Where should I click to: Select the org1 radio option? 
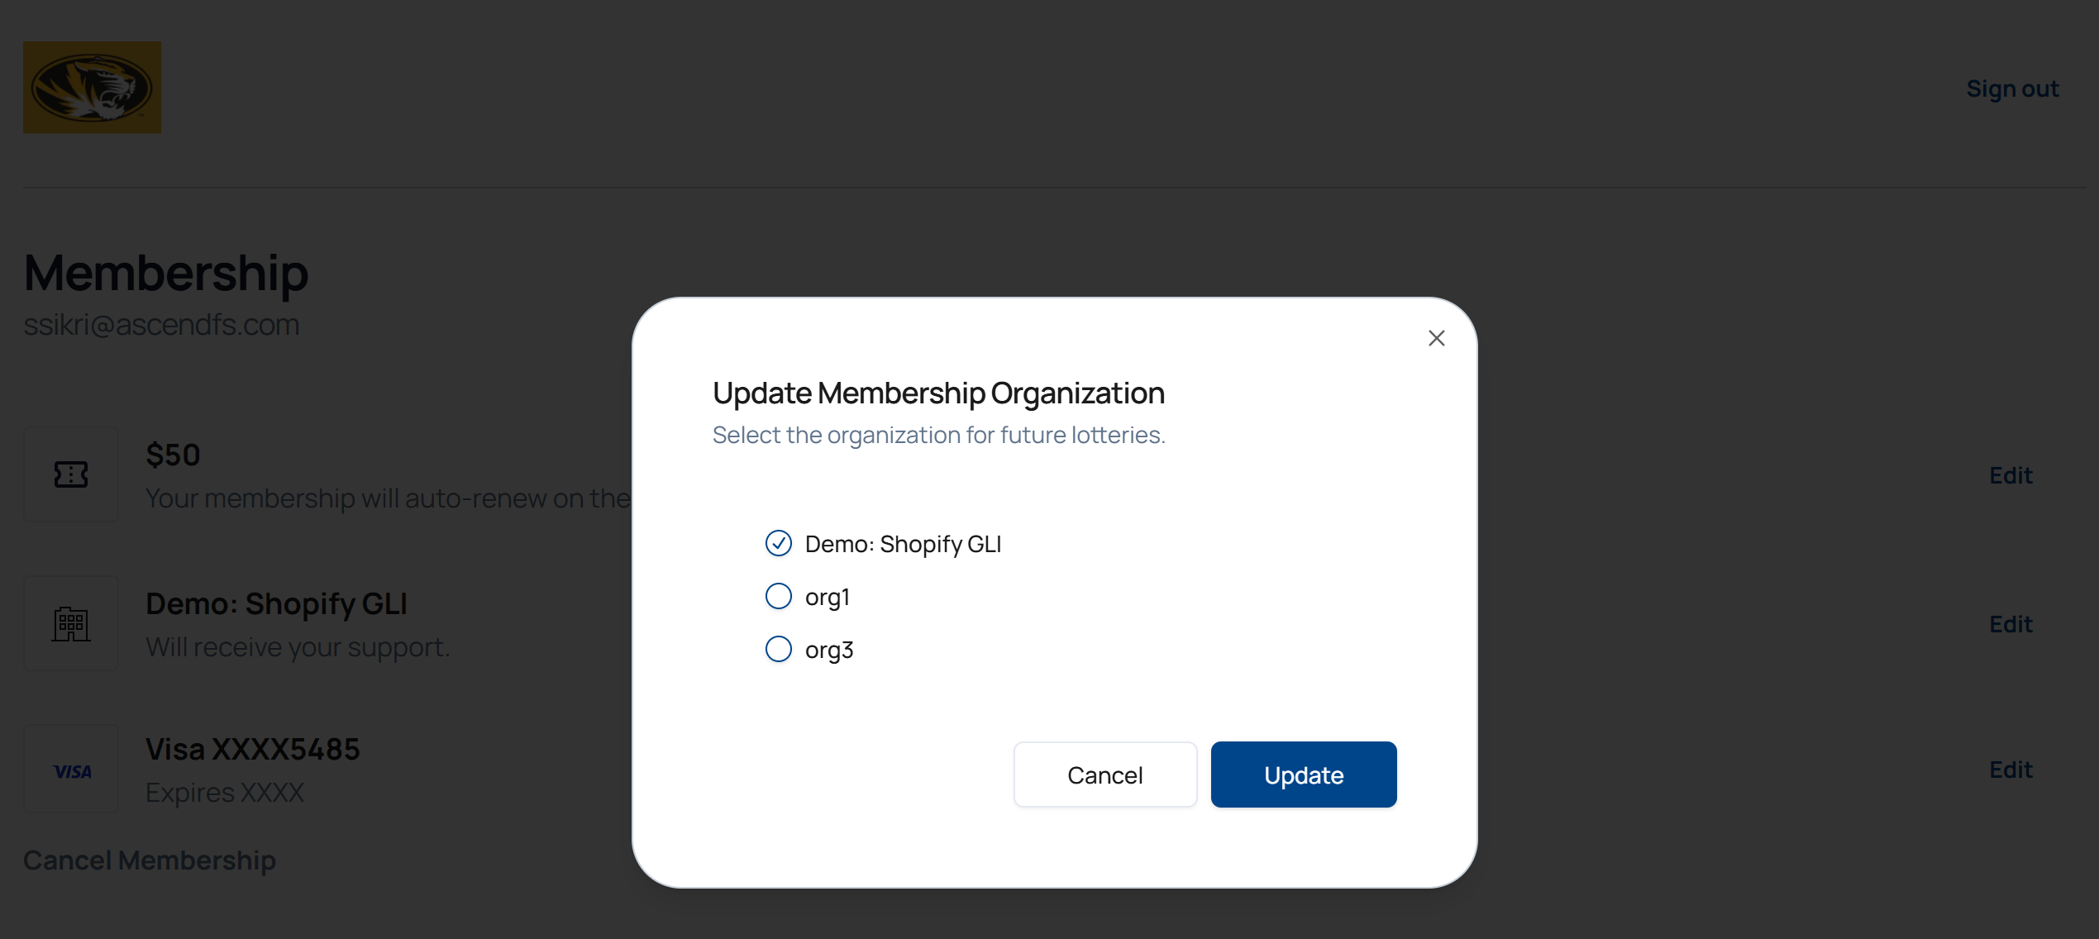[778, 596]
